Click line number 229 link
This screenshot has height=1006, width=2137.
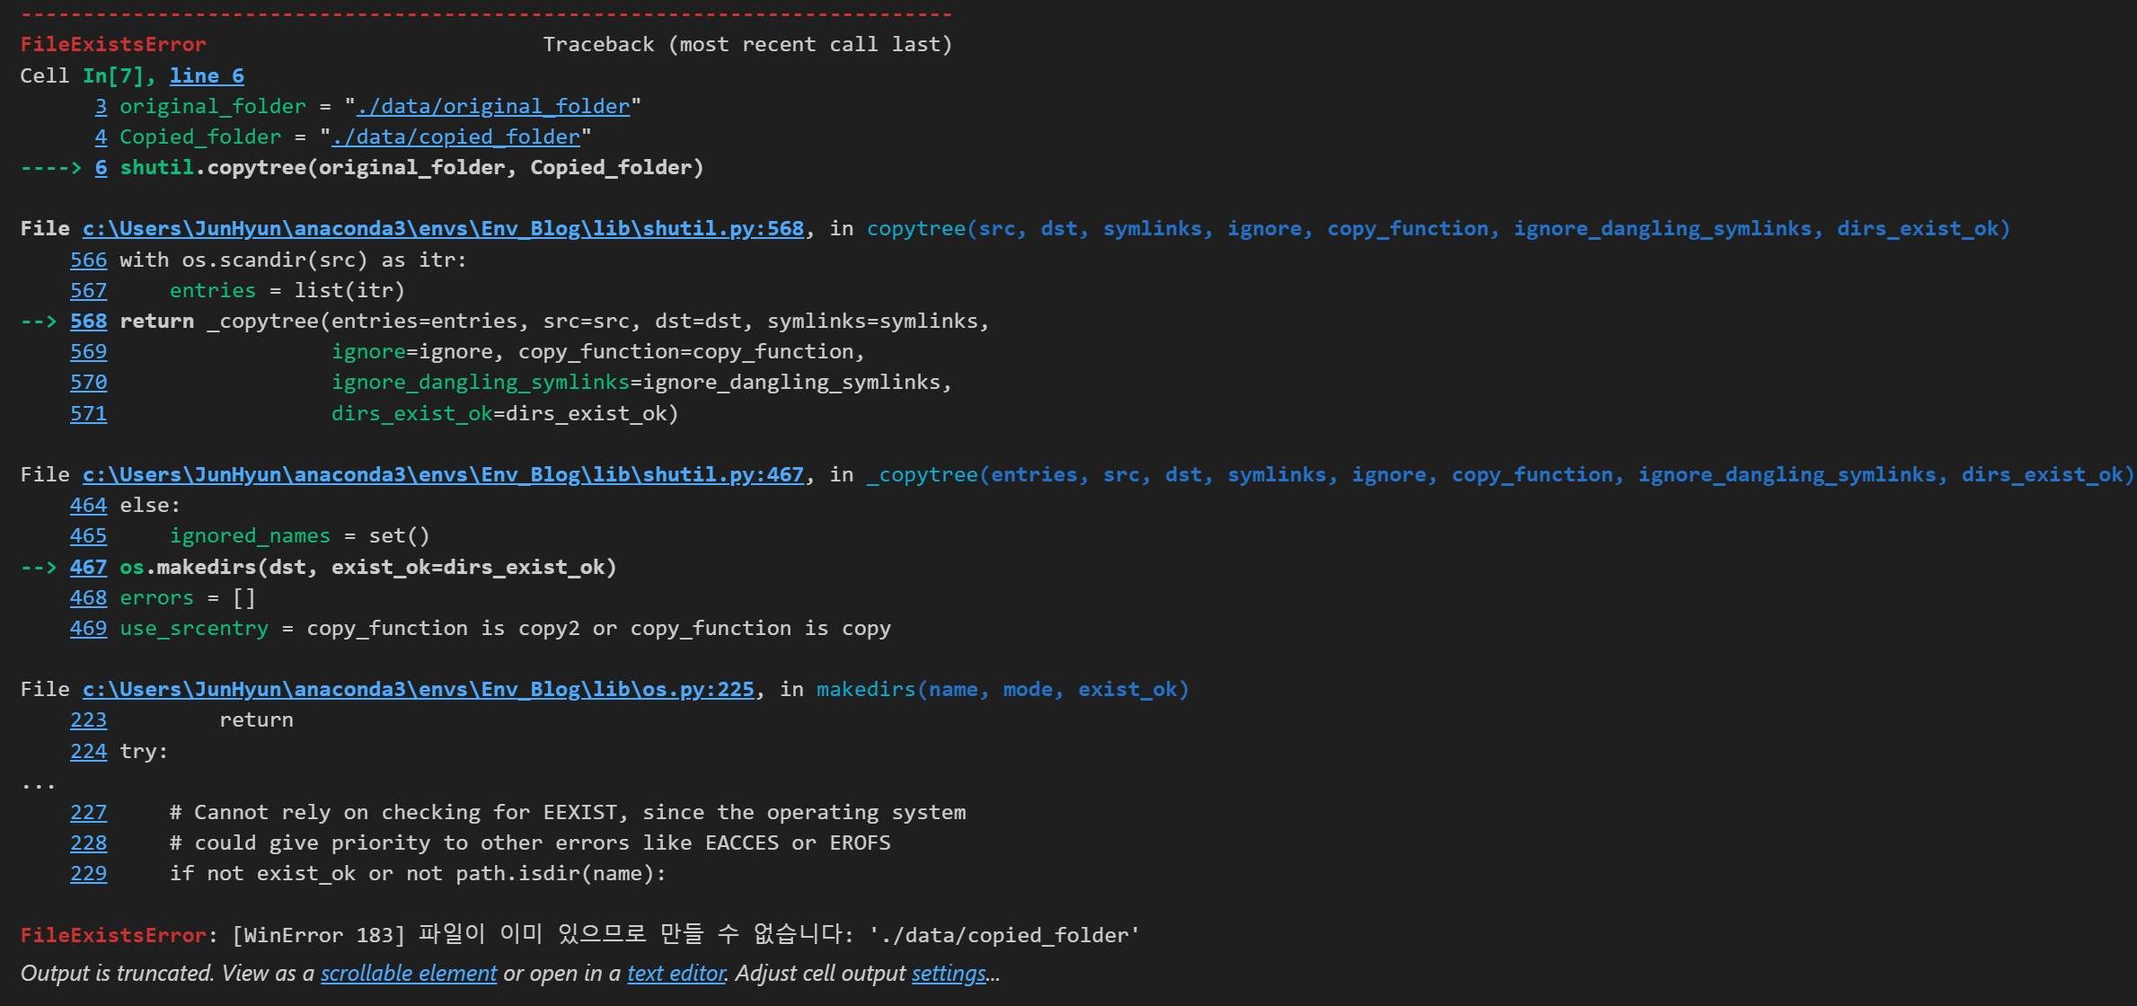click(88, 873)
